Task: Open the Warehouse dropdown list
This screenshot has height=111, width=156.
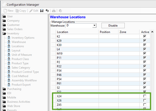Action: point(94,26)
